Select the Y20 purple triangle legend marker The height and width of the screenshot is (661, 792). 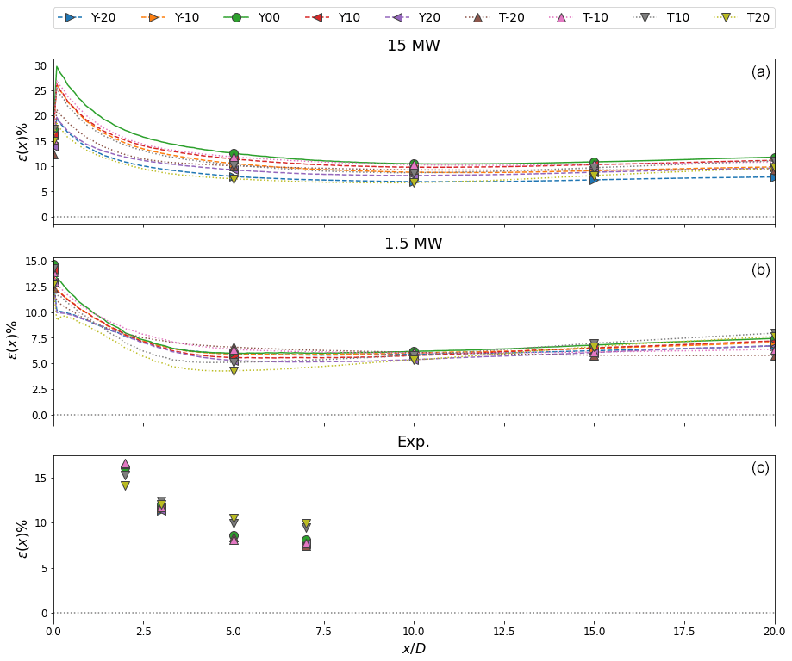399,17
